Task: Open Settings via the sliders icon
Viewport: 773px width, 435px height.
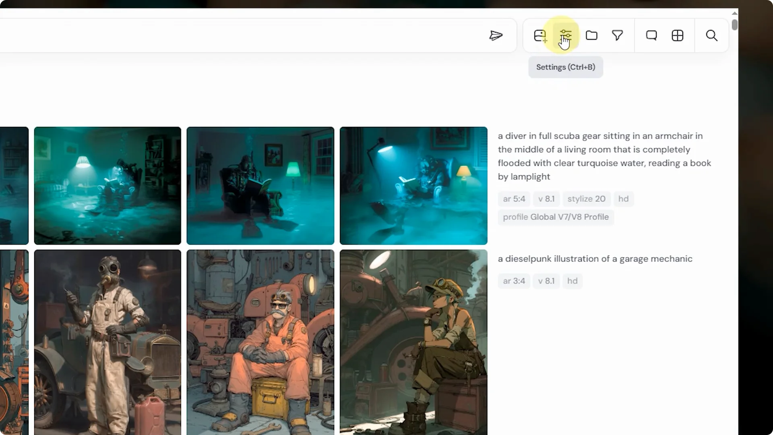Action: pos(566,35)
